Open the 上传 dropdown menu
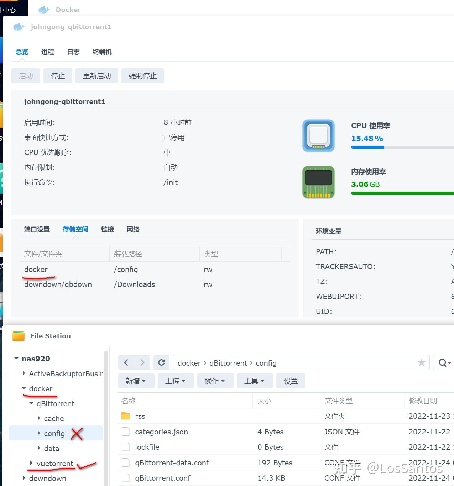 [x=176, y=381]
